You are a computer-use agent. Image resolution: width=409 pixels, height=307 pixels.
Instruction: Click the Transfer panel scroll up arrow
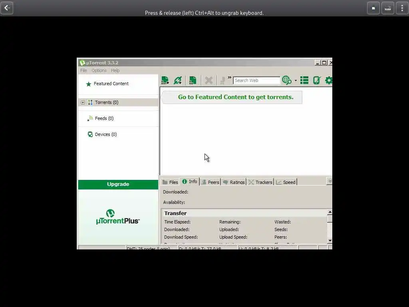coord(330,212)
